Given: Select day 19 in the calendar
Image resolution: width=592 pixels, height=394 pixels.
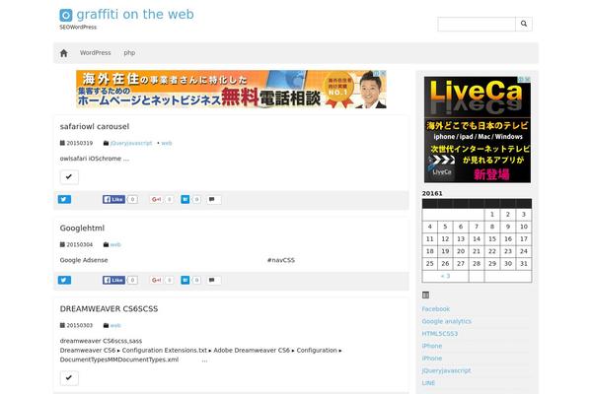Looking at the screenshot, I should 445,251.
